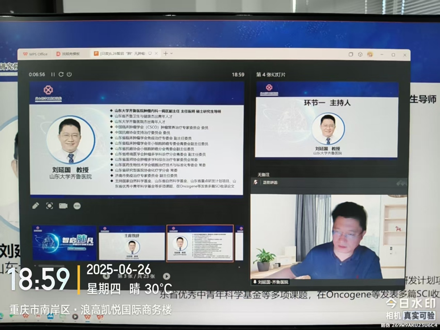The image size is (440, 330).
Task: Click the power/end show icon
Action: pyautogui.click(x=69, y=74)
